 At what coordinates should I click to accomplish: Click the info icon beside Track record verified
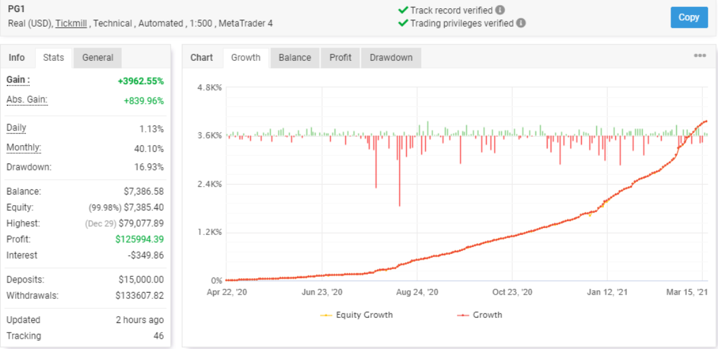click(501, 10)
